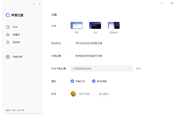Click the 490.01 MB / 4.39 TB text
The height and width of the screenshot is (115, 181).
[15, 110]
